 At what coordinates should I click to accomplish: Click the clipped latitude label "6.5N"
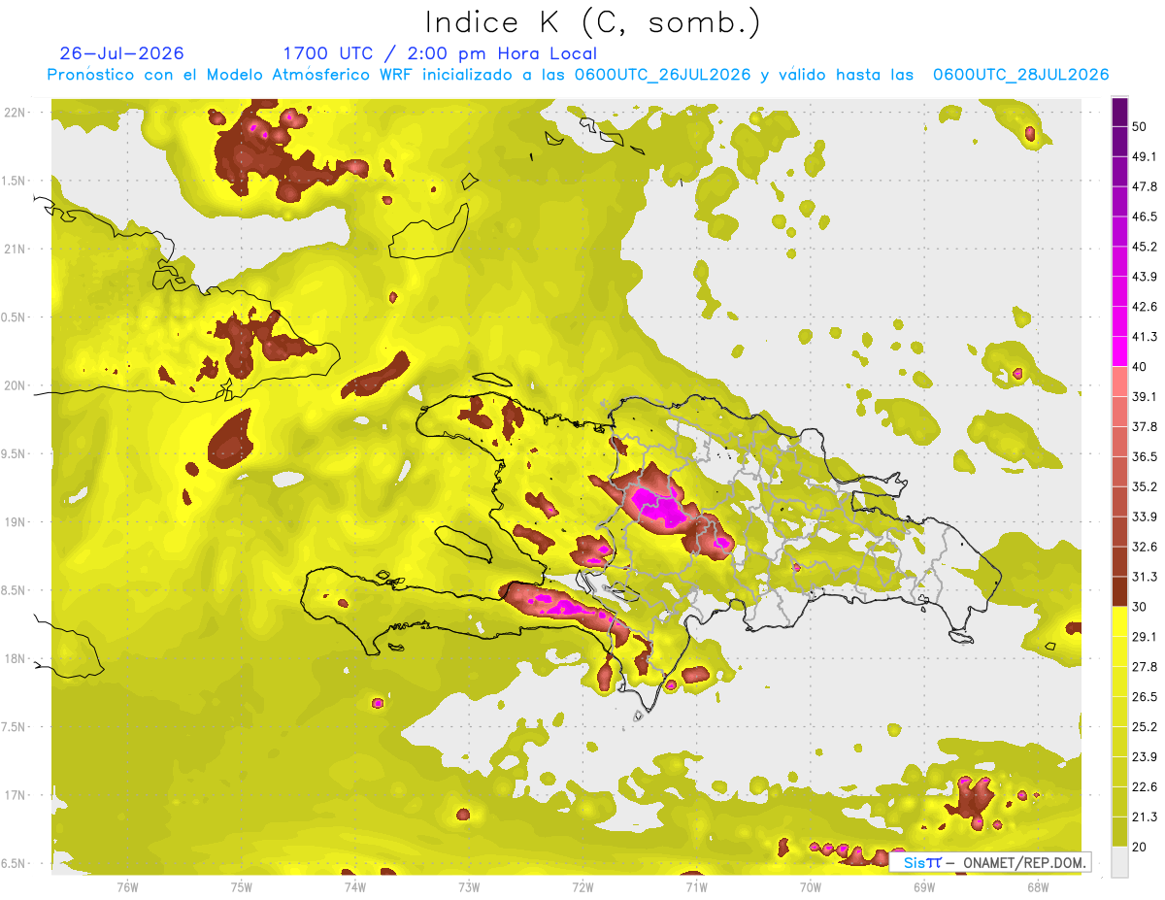(x=14, y=864)
